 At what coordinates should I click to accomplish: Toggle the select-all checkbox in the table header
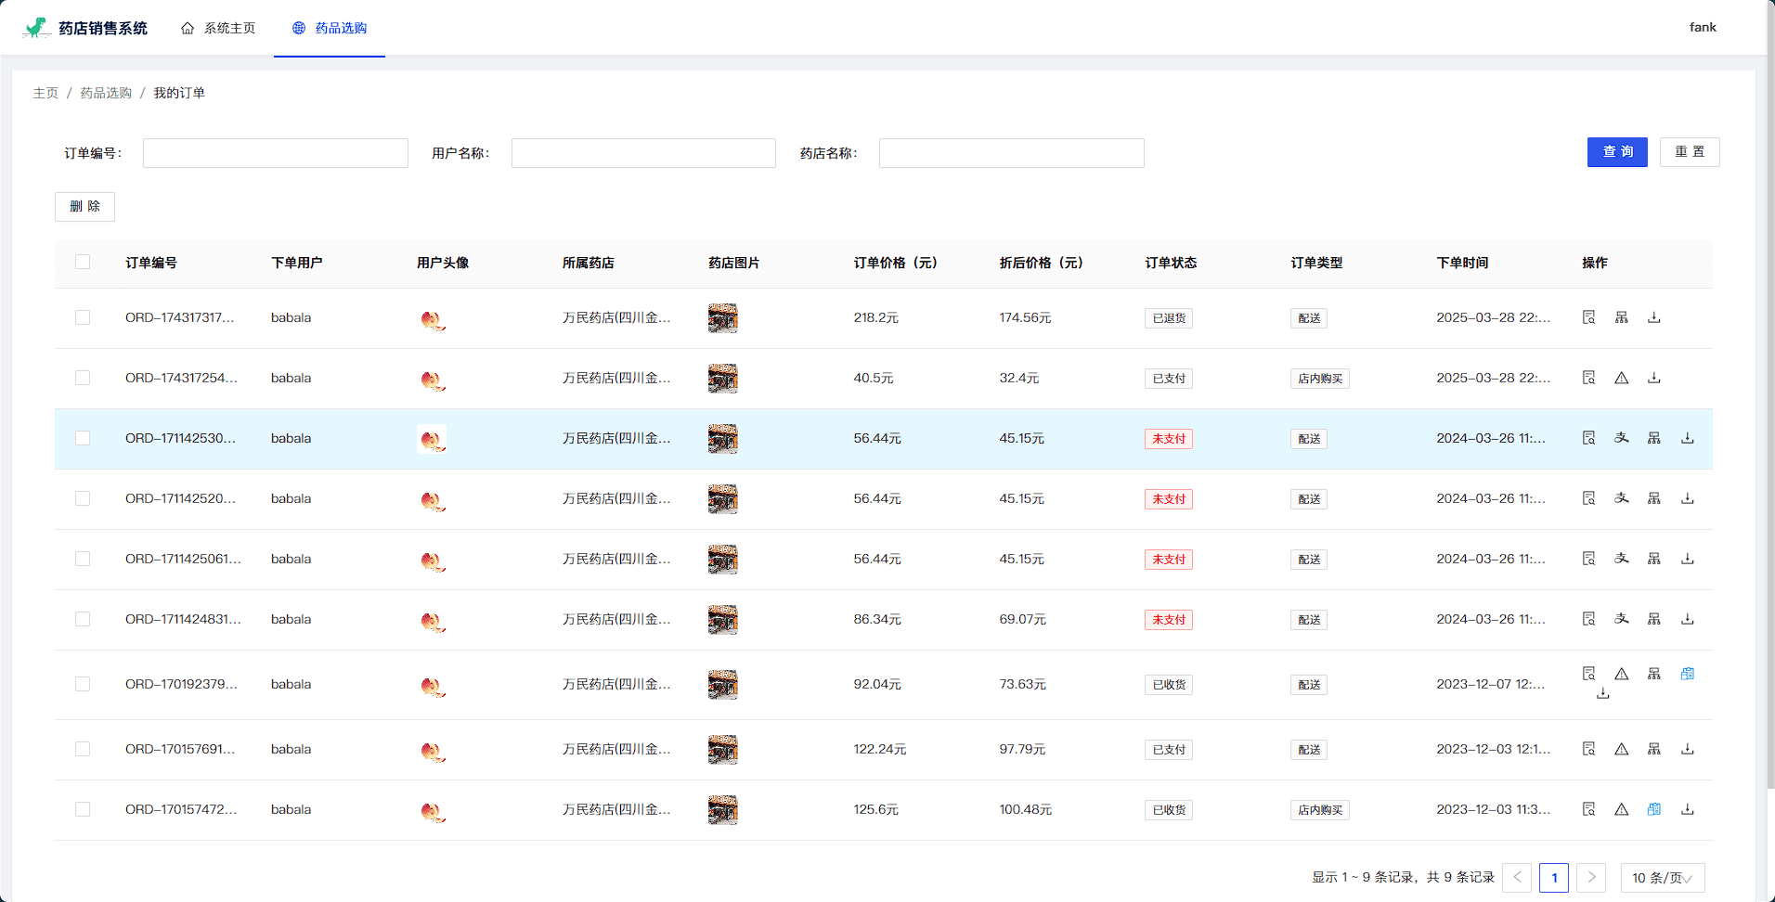coord(83,263)
